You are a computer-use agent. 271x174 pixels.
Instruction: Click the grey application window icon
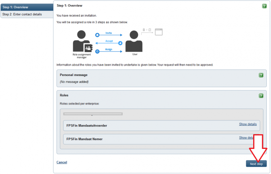coord(158,32)
